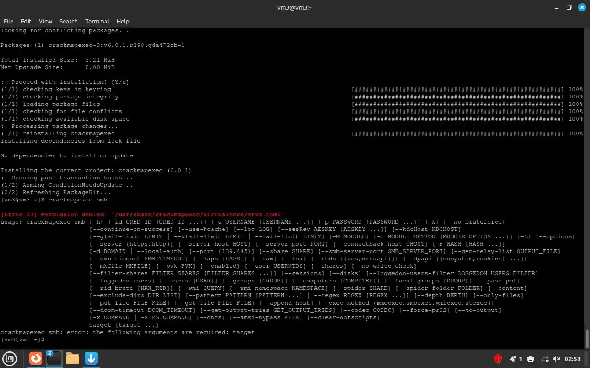
Task: Click the red shield update tray icon
Action: pyautogui.click(x=498, y=359)
